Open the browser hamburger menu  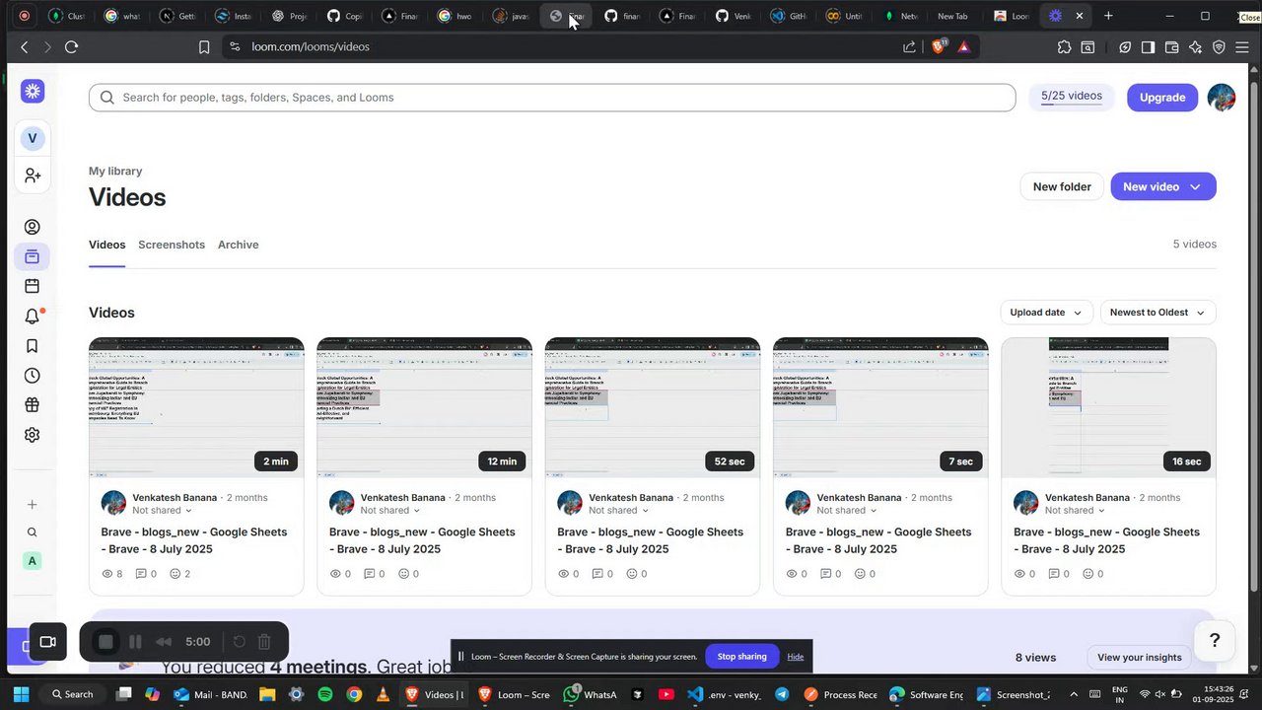1243,46
